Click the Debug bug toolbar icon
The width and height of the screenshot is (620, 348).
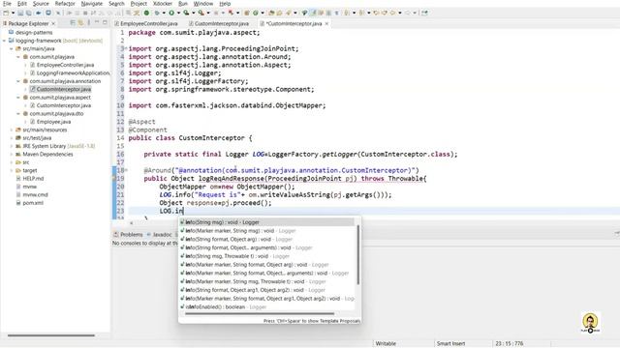(157, 13)
